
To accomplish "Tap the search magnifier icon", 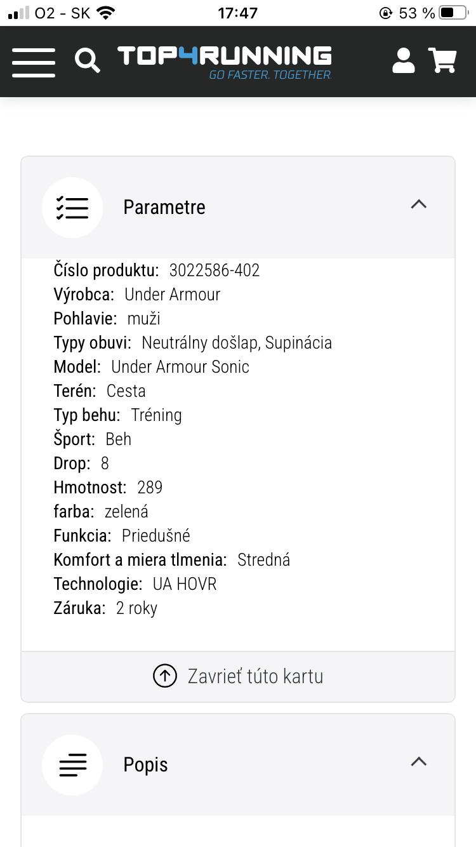I will (88, 61).
